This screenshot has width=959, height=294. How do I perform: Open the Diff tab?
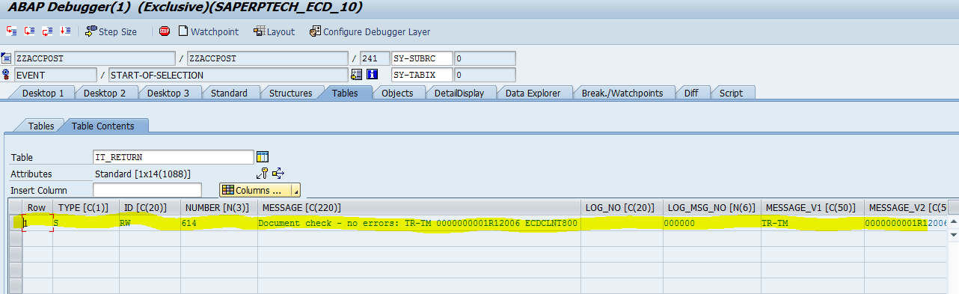point(691,93)
